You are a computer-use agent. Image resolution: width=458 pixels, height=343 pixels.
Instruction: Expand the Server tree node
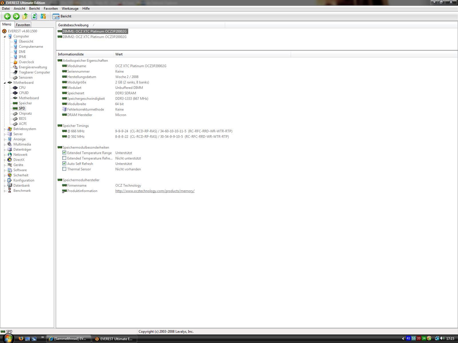(5, 134)
